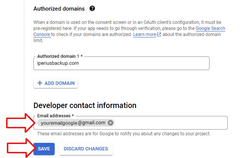Viewport: 249px width, 158px height.
Task: Save the consent screen settings
Action: 44,149
